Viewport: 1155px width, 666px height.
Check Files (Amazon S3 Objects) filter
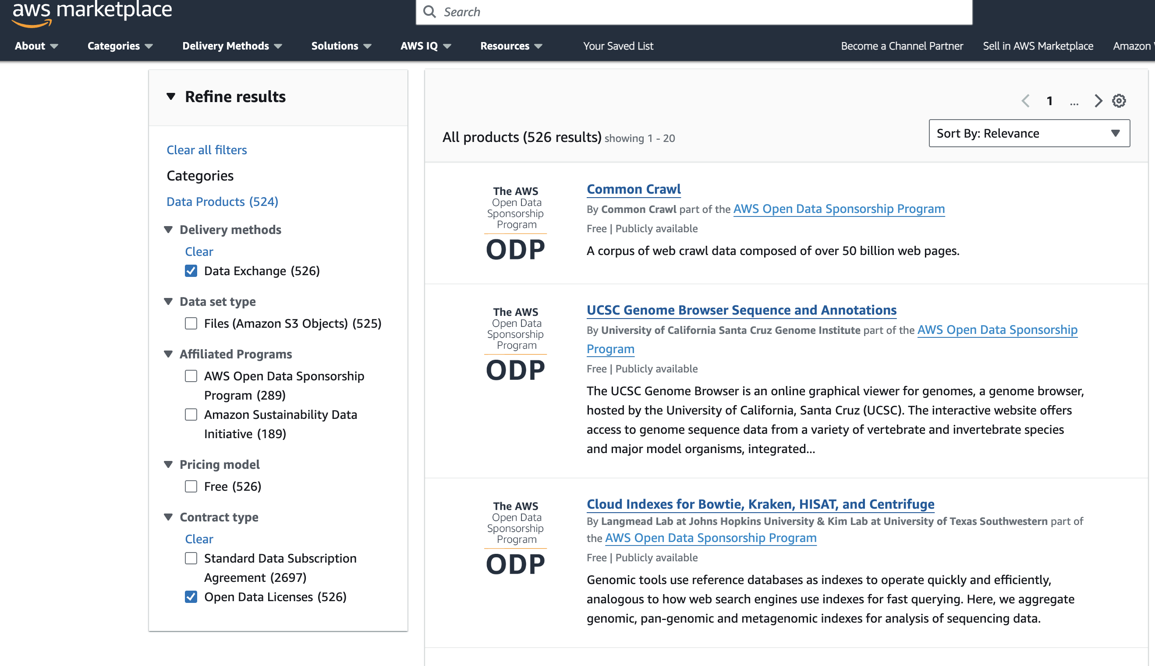191,323
